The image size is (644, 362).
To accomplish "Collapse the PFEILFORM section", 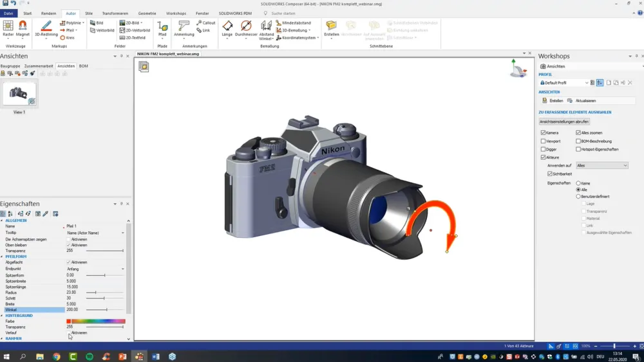I will pyautogui.click(x=2, y=257).
